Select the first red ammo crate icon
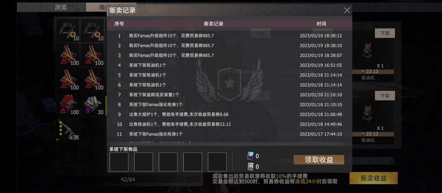The width and height of the screenshot is (442, 193). 68,55
